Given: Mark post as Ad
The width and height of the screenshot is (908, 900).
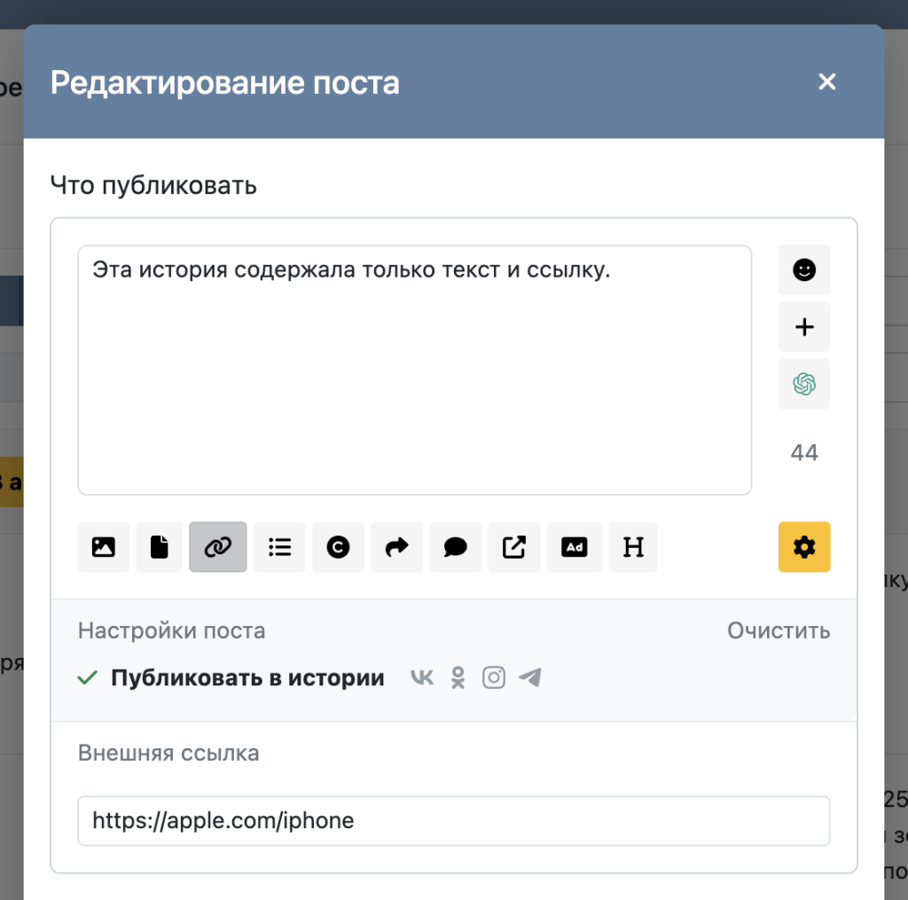Looking at the screenshot, I should tap(575, 547).
